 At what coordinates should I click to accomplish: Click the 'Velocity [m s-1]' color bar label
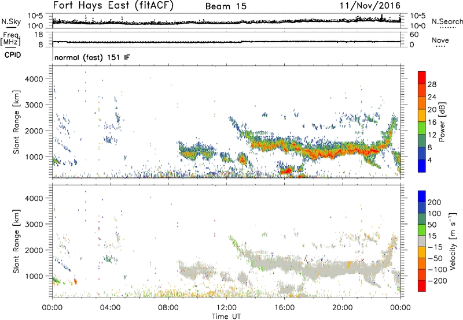coord(452,241)
